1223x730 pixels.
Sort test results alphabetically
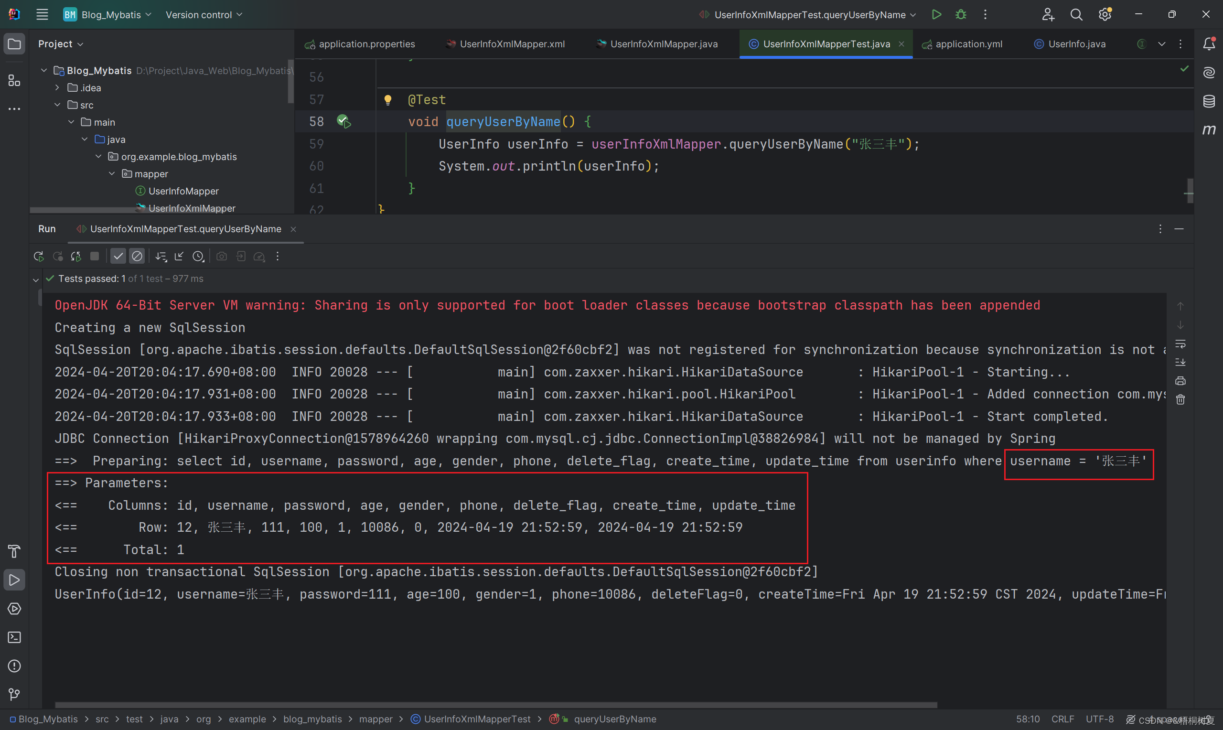pos(161,256)
